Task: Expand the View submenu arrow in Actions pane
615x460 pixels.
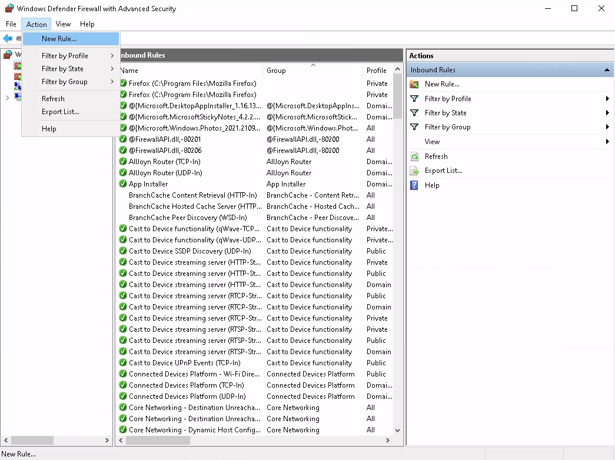Action: [x=607, y=142]
